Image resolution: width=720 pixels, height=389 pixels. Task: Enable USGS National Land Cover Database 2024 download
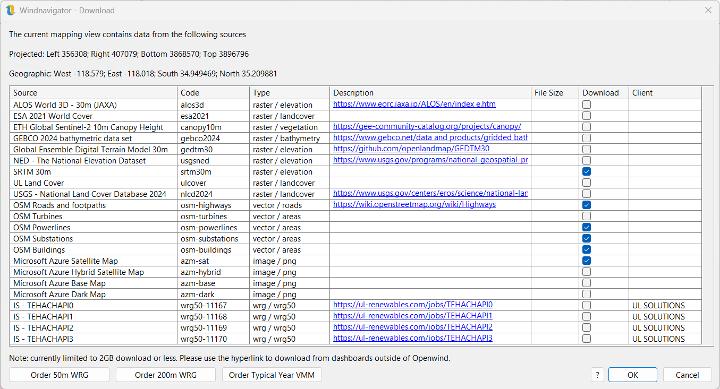coord(587,194)
